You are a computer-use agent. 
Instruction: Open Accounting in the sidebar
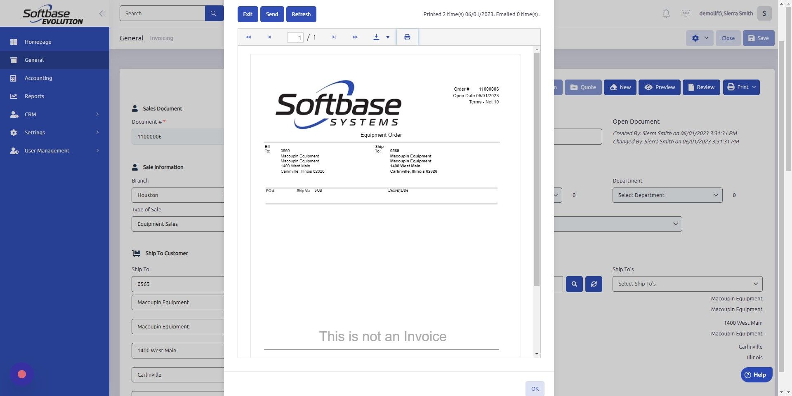tap(54, 78)
